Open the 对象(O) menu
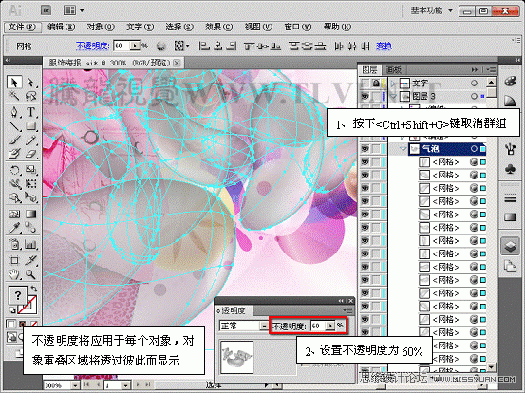The image size is (525, 393). click(x=101, y=27)
